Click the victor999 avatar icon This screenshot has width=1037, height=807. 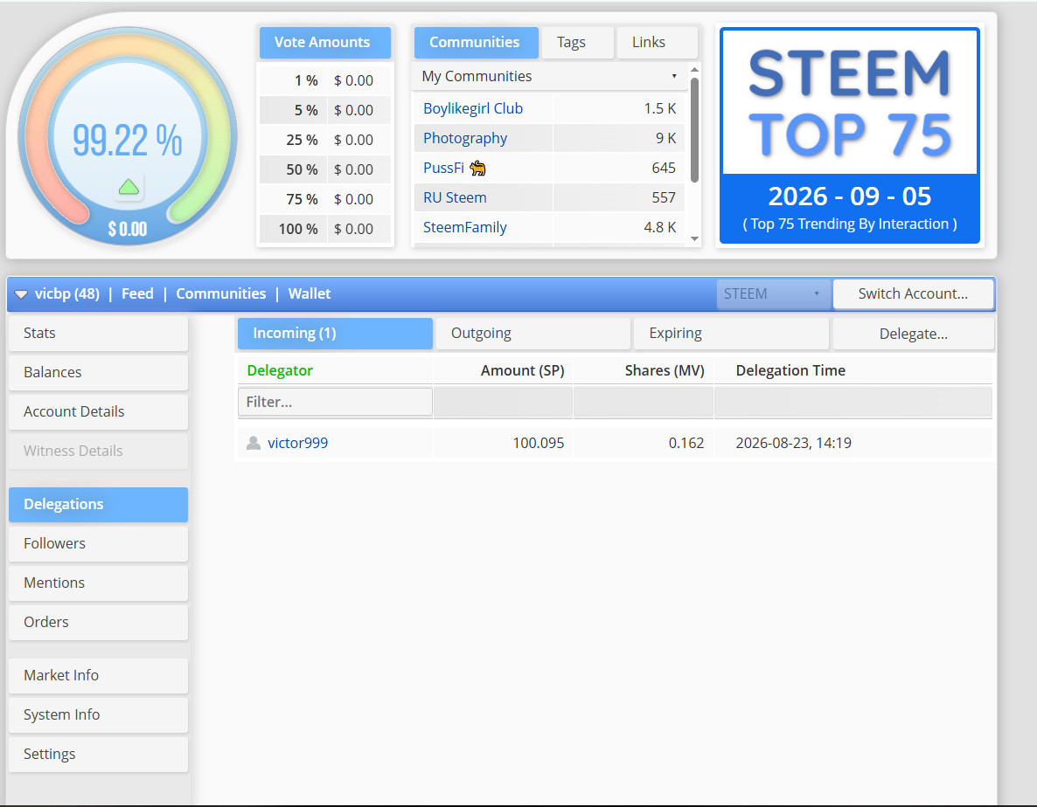[x=254, y=443]
